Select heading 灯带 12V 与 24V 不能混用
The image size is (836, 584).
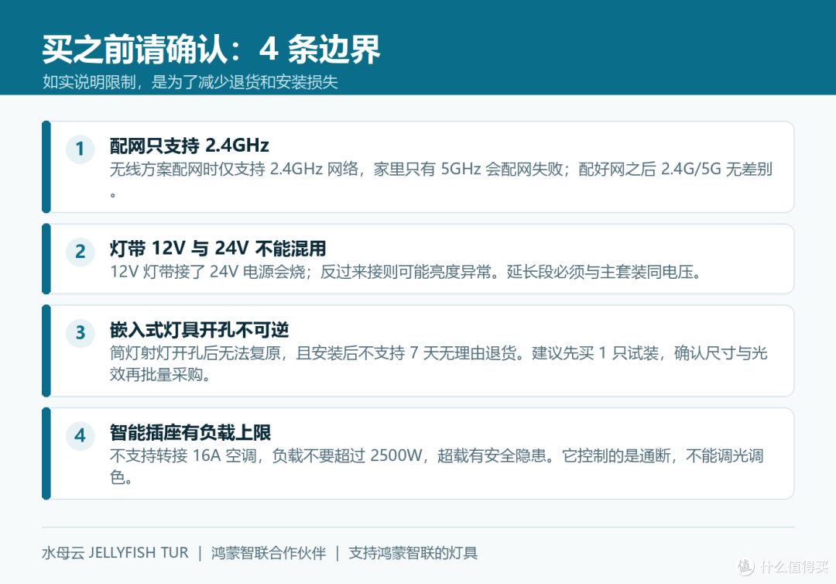(x=218, y=248)
